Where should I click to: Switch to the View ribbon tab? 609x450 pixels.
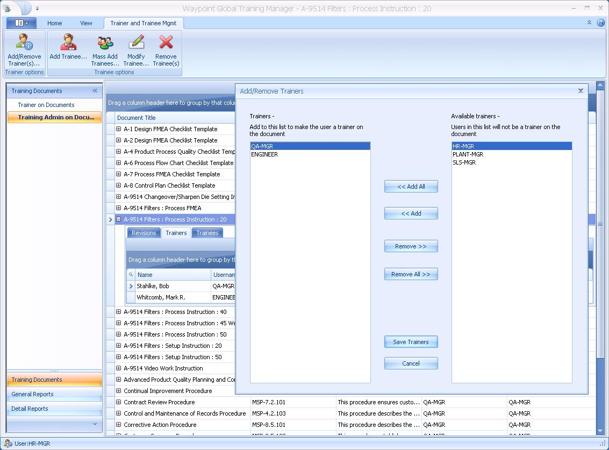coord(86,23)
